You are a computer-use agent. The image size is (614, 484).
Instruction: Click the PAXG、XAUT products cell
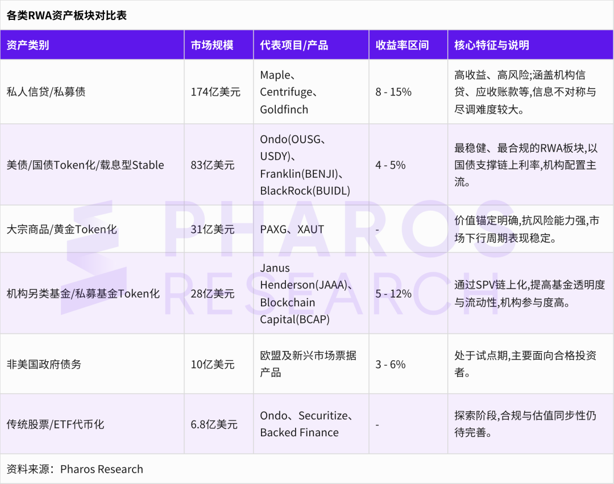click(292, 230)
